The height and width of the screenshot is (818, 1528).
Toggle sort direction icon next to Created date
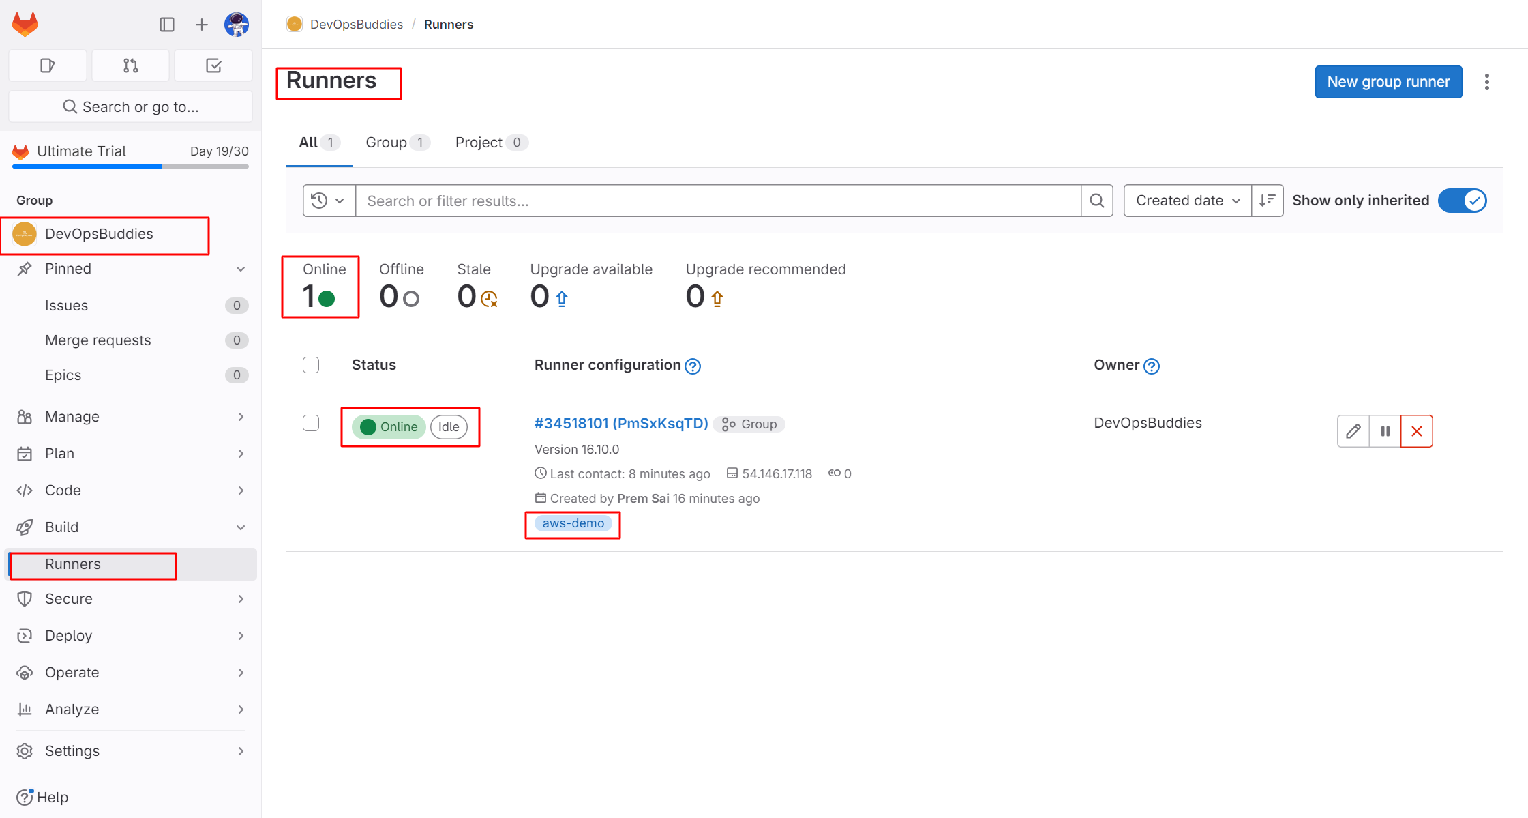[1268, 201]
